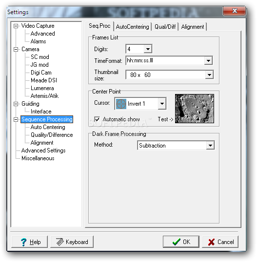Click the Cancel button
This screenshot has height=262, width=257.
click(x=220, y=242)
